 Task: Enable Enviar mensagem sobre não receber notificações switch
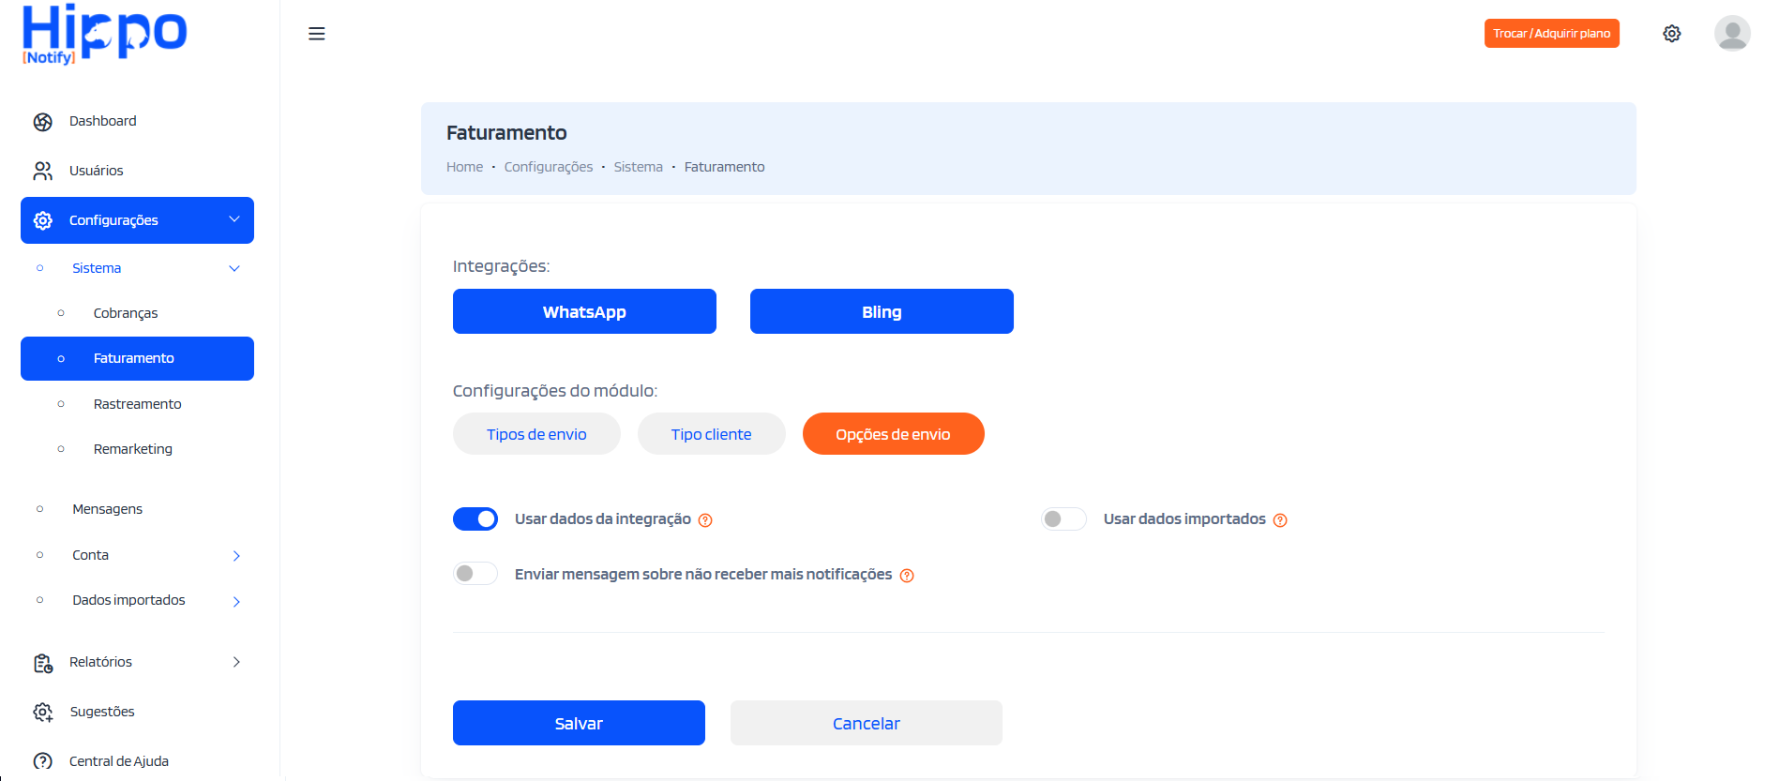[x=475, y=574]
